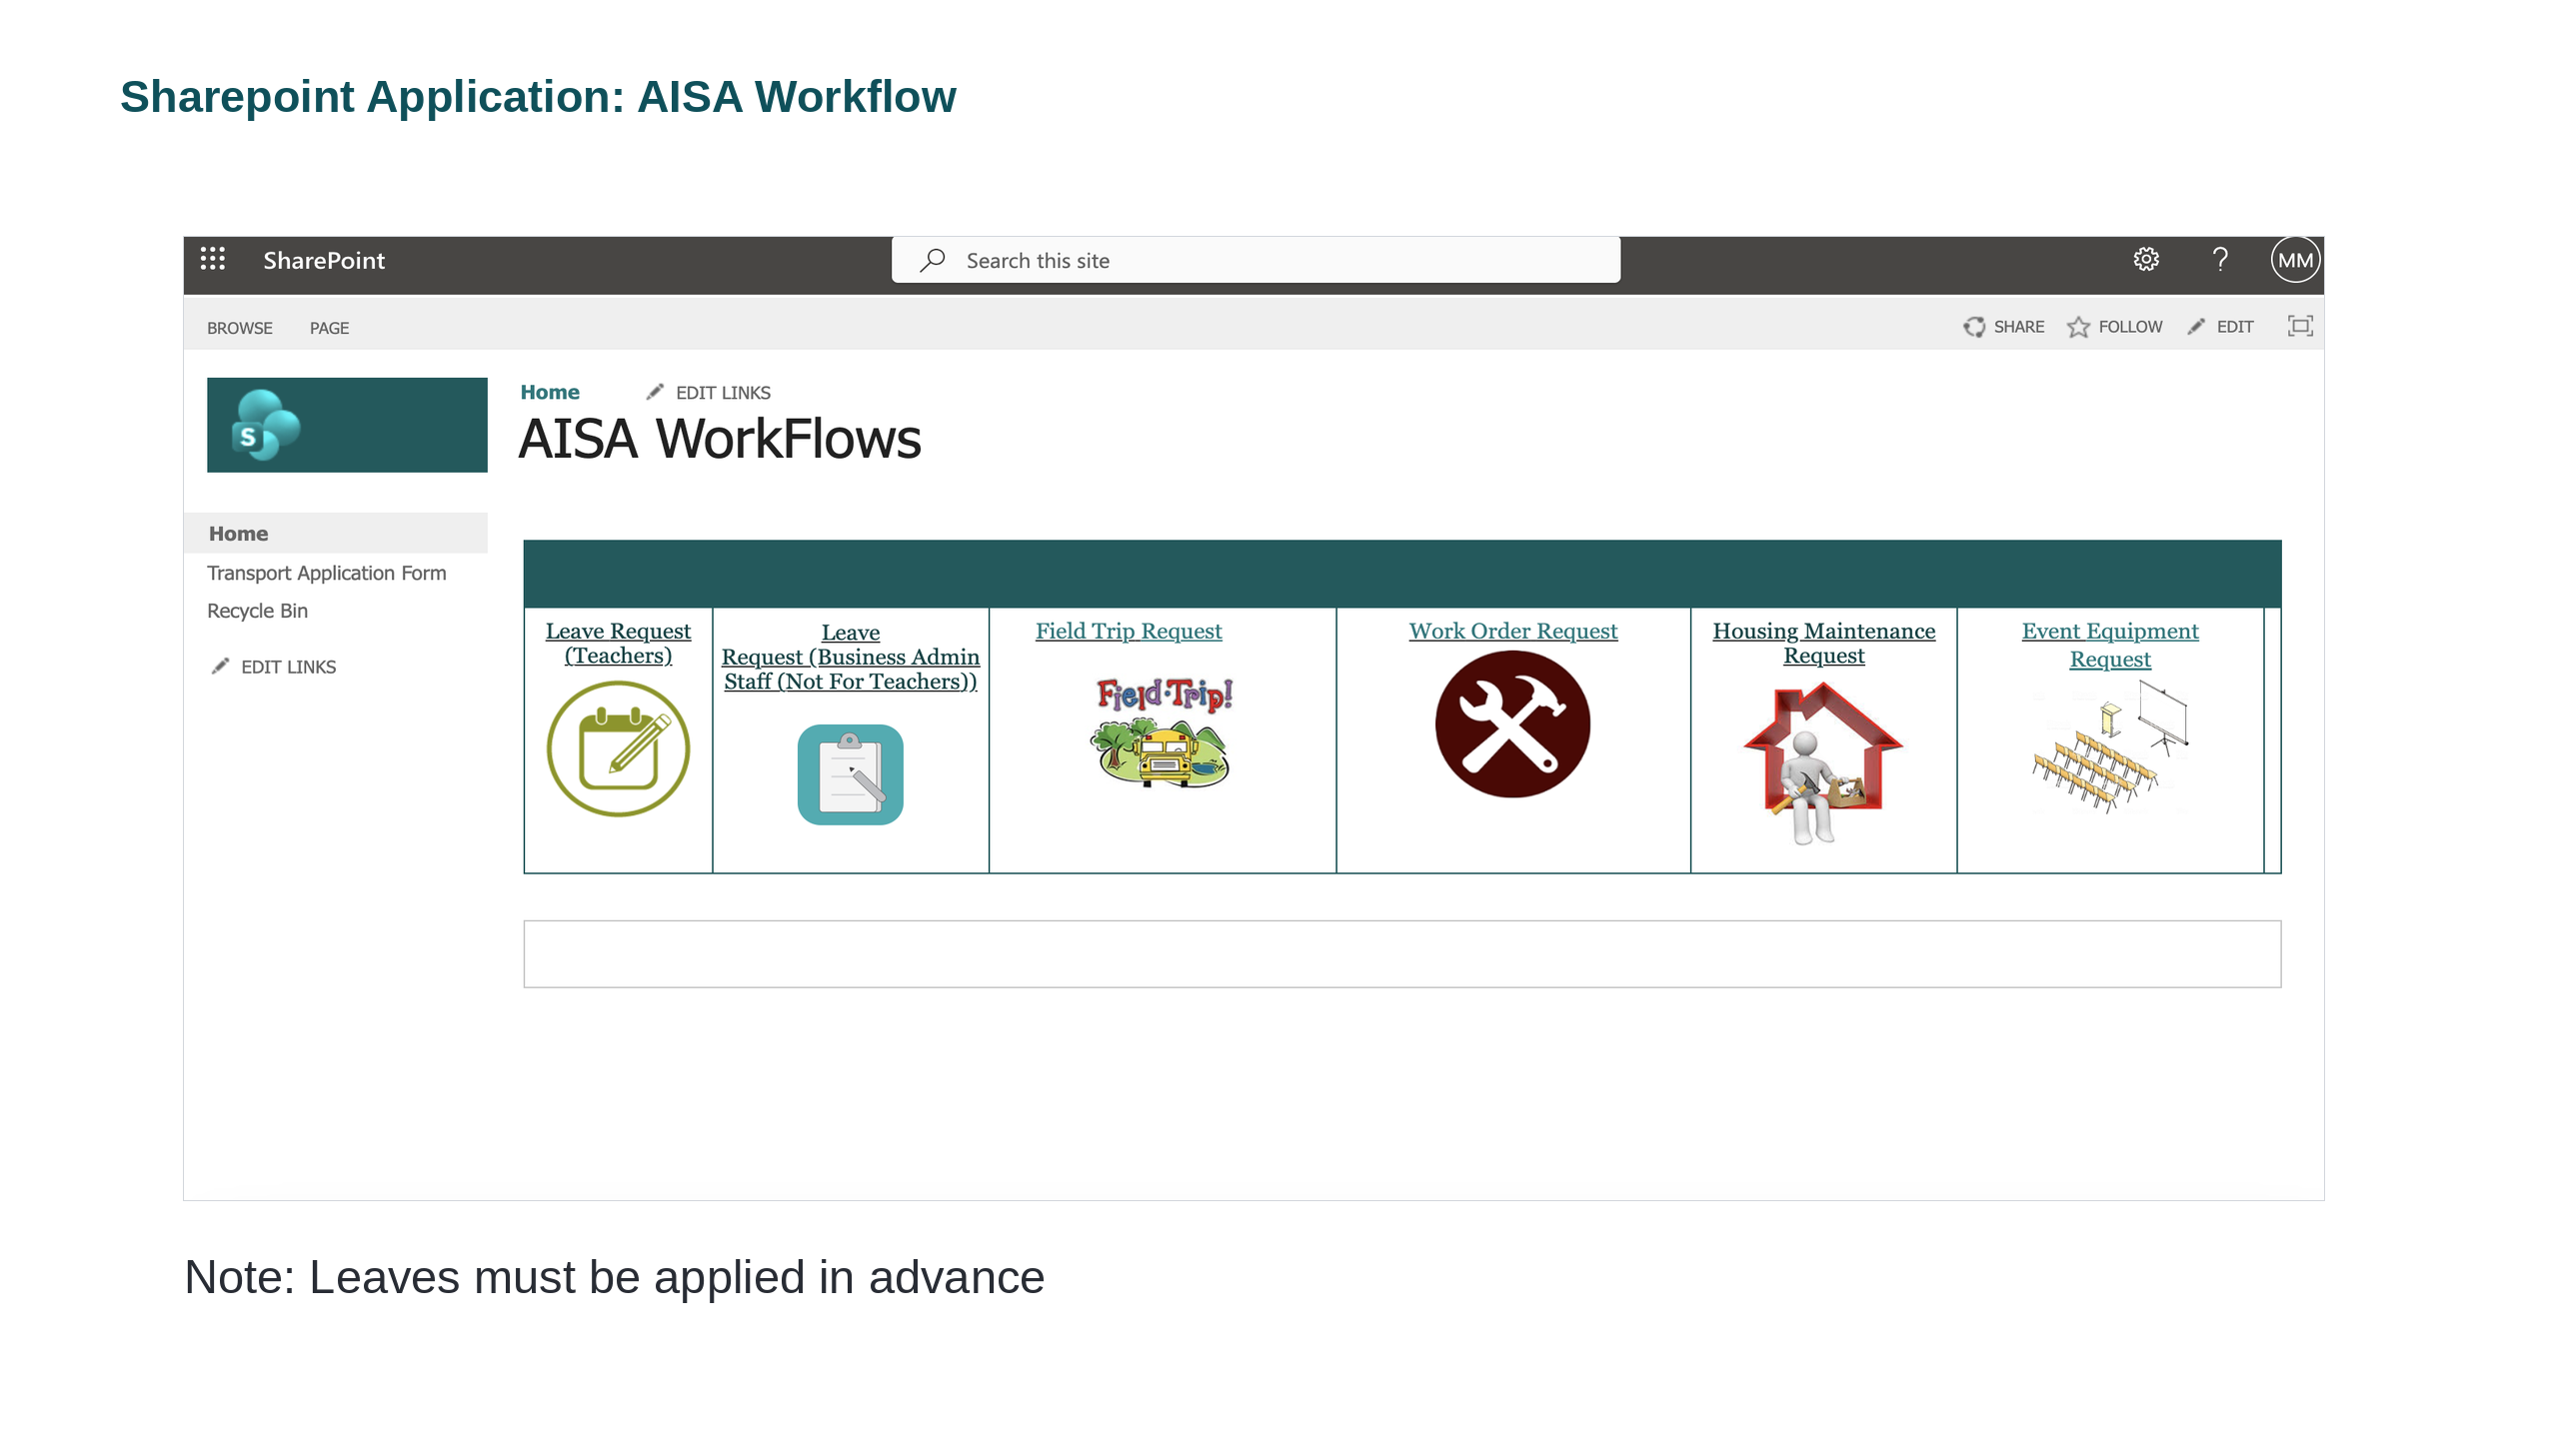
Task: Click the EDIT page button
Action: tap(2220, 327)
